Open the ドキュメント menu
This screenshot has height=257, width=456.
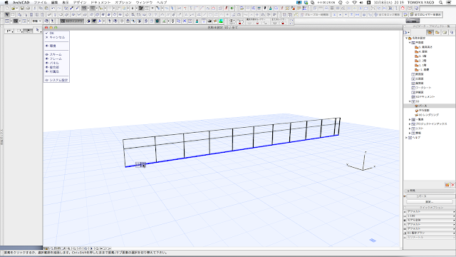pyautogui.click(x=100, y=2)
